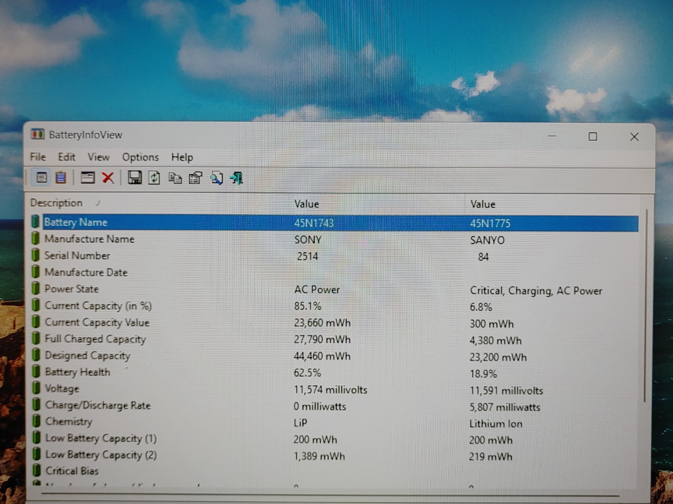Select the Chemistry row

[140, 421]
